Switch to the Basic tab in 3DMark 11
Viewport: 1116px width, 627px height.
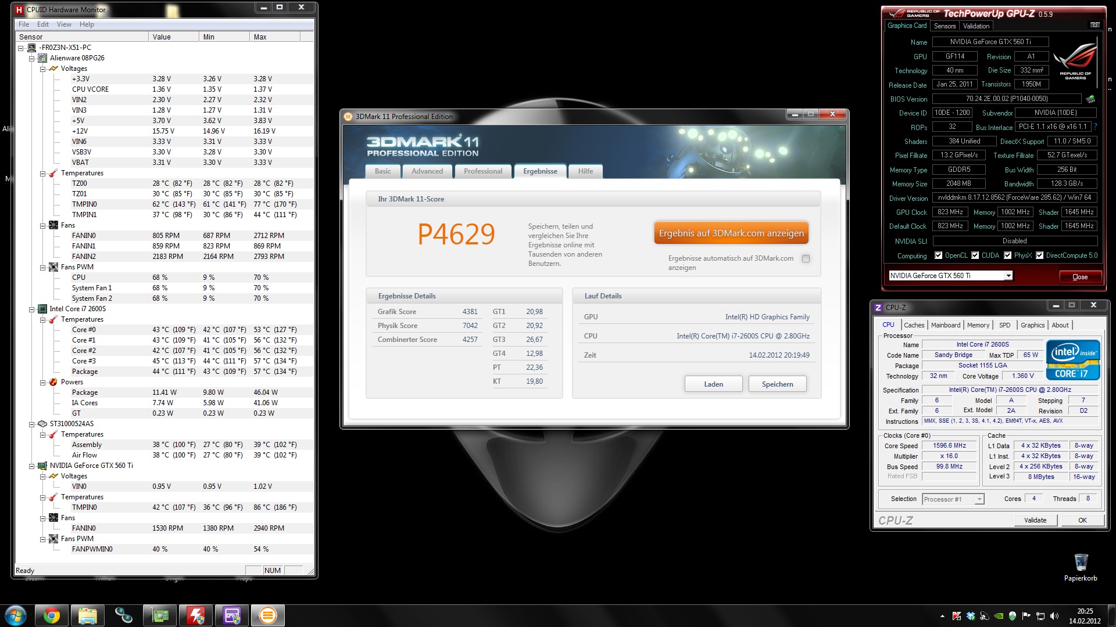383,171
